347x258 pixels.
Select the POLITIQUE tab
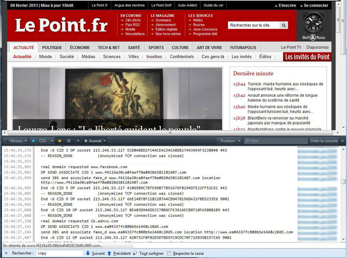[52, 48]
